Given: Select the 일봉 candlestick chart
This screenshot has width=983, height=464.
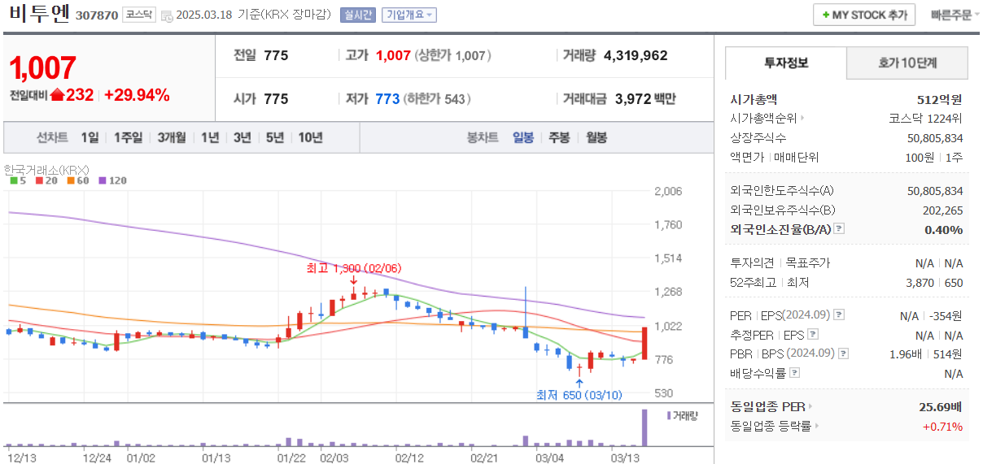Looking at the screenshot, I should (523, 137).
